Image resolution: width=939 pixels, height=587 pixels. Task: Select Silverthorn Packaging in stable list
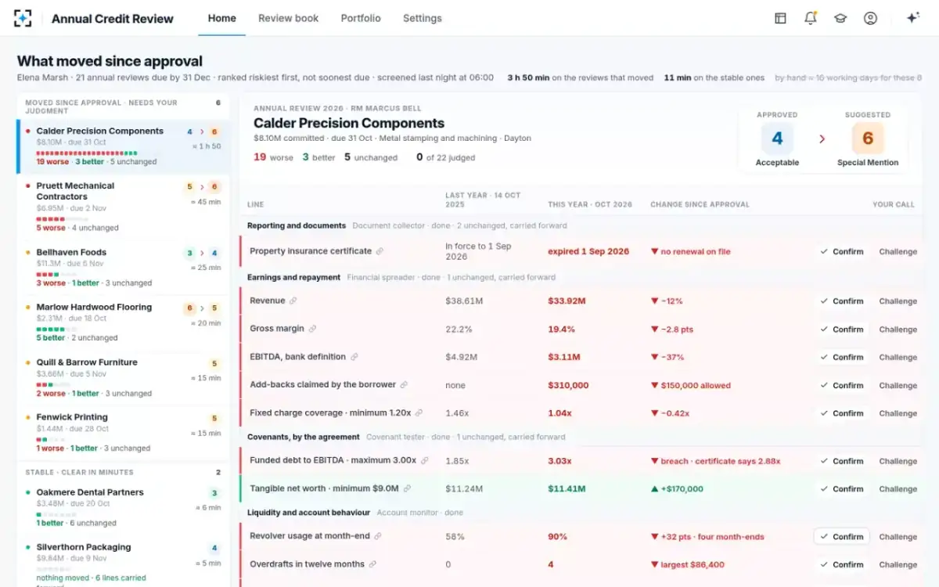click(124, 561)
